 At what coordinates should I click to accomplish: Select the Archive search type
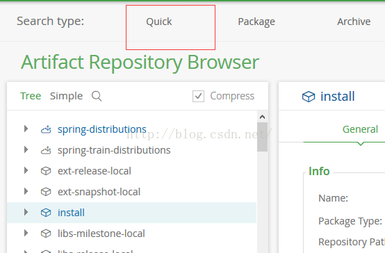pyautogui.click(x=354, y=22)
